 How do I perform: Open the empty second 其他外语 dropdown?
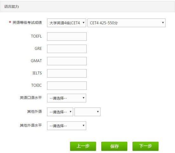click(87, 112)
